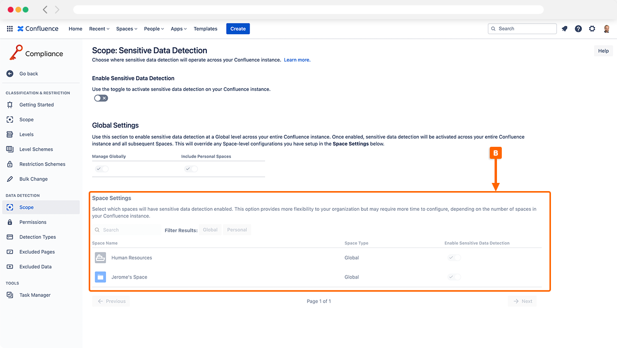Click the Learn more link

pos(297,60)
